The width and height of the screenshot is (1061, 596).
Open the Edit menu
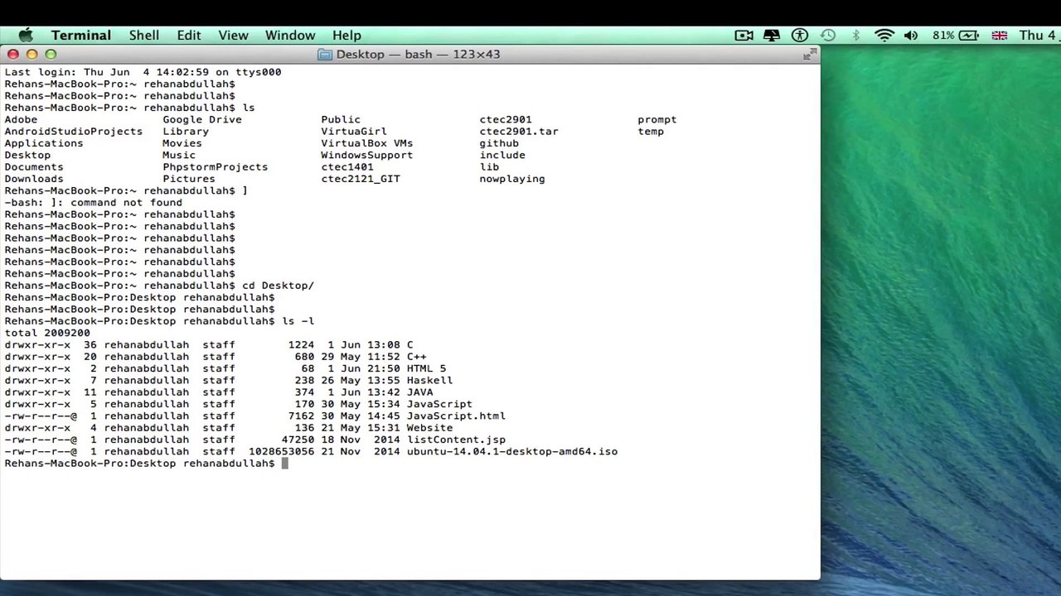189,36
